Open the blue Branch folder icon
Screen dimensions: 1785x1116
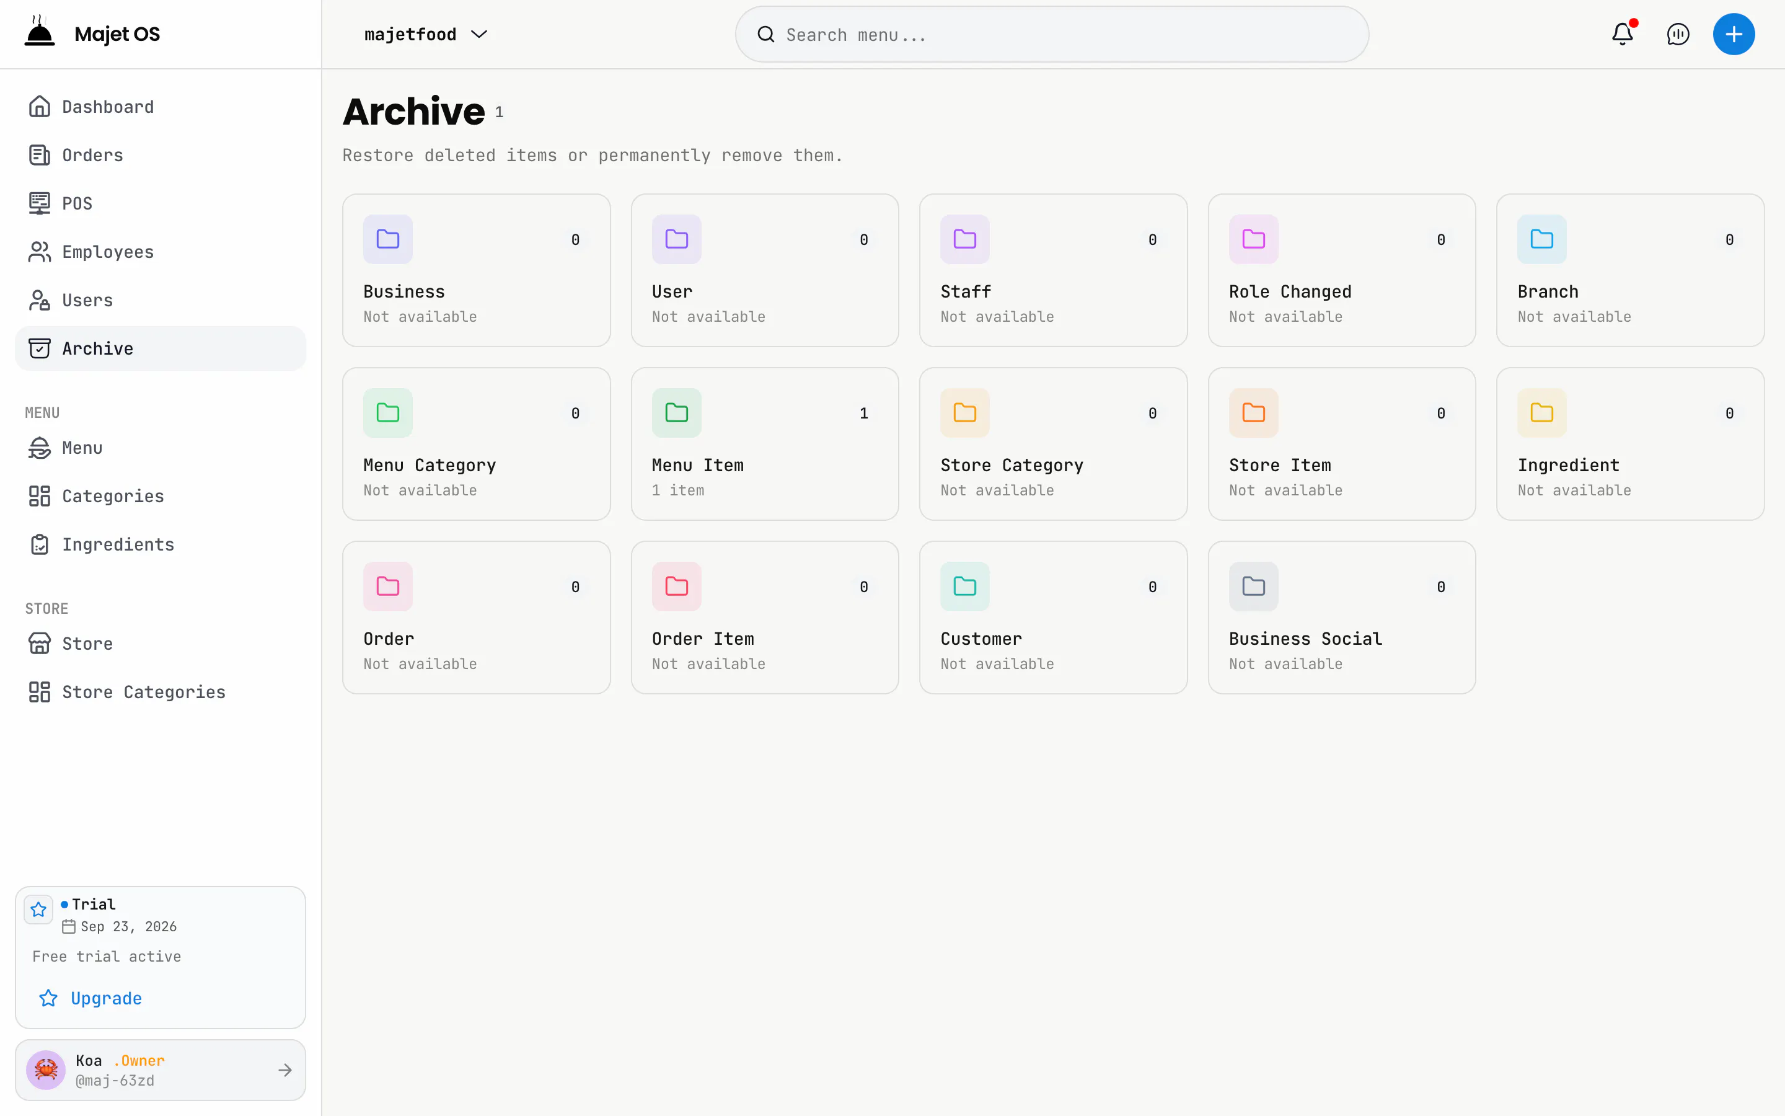pyautogui.click(x=1541, y=239)
